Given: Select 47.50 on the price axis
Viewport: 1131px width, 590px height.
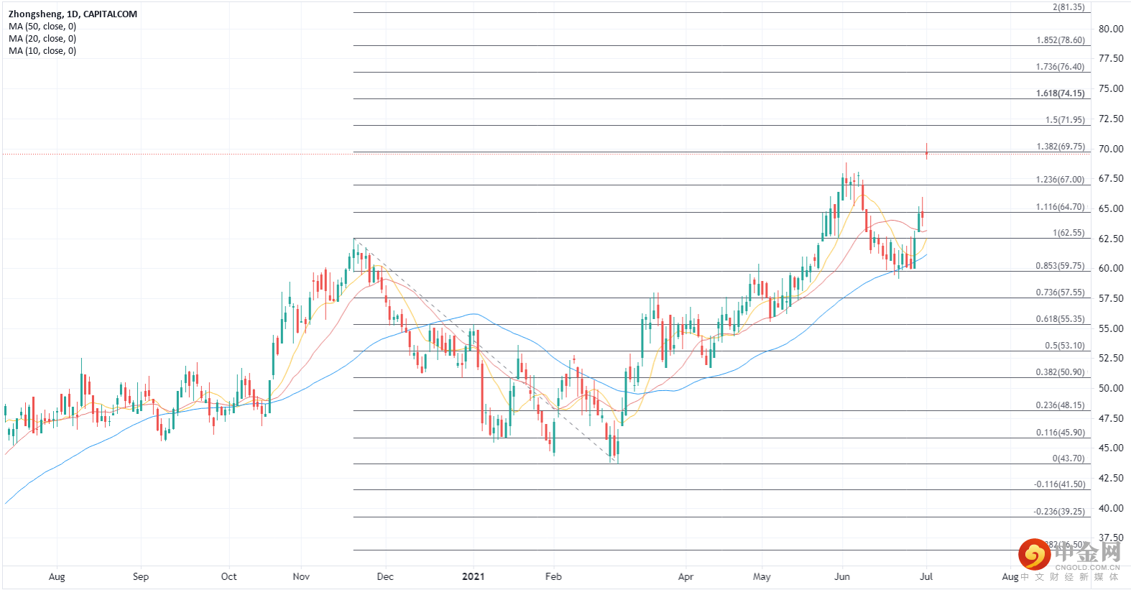Looking at the screenshot, I should point(1111,418).
